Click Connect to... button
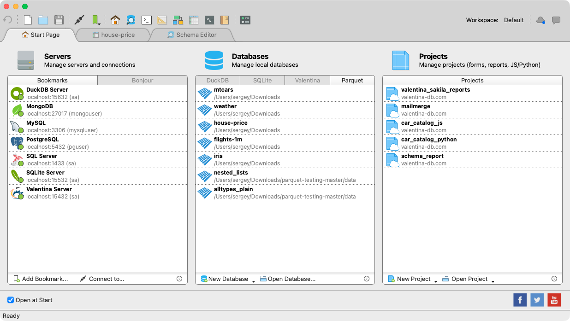This screenshot has height=321, width=570. click(x=102, y=279)
